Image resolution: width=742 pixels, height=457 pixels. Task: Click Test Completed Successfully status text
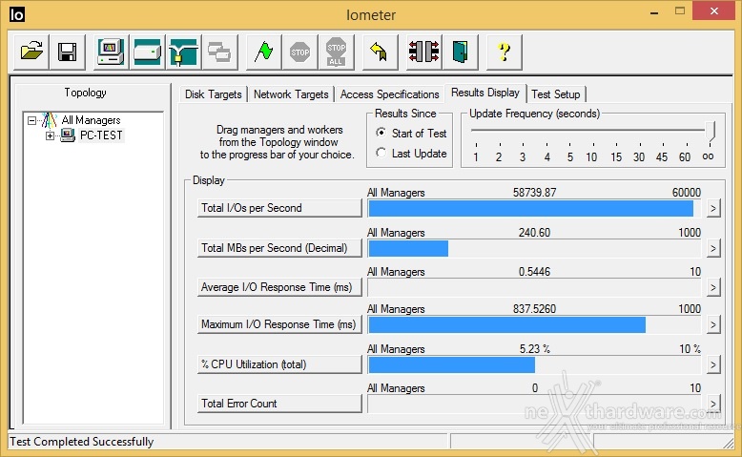[81, 442]
